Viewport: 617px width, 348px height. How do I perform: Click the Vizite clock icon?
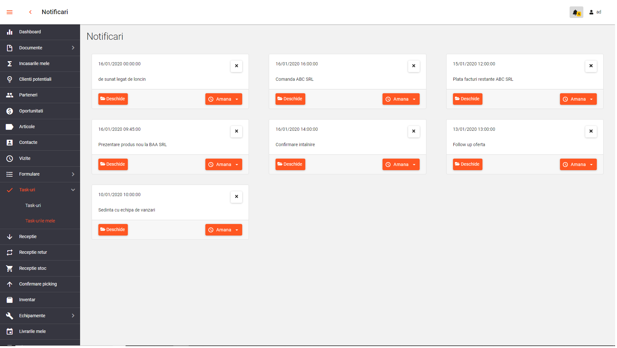10,159
